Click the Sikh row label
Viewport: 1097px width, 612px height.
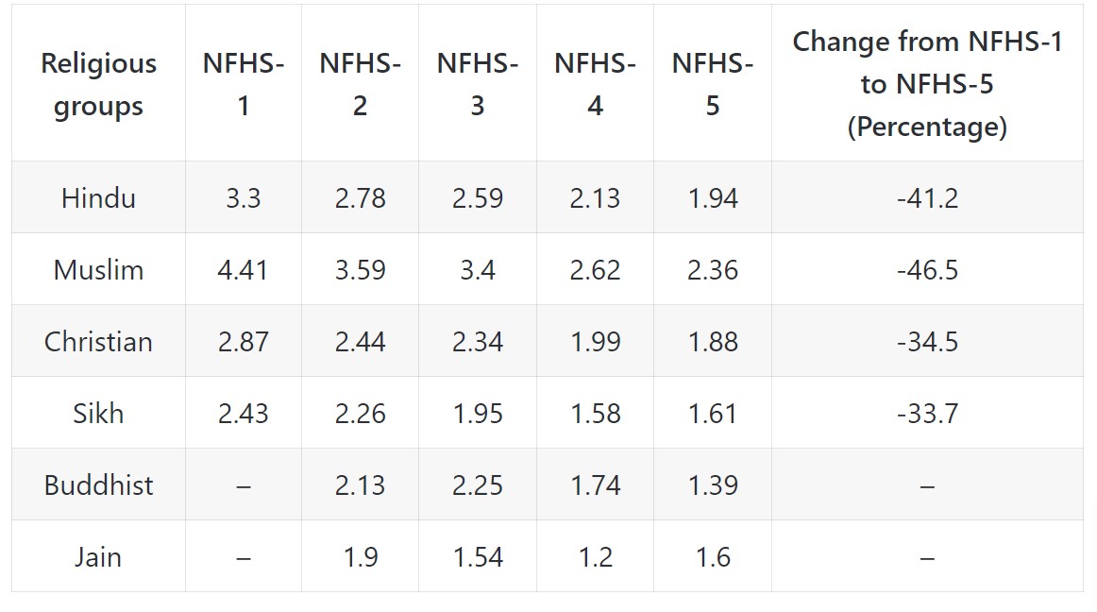point(98,414)
